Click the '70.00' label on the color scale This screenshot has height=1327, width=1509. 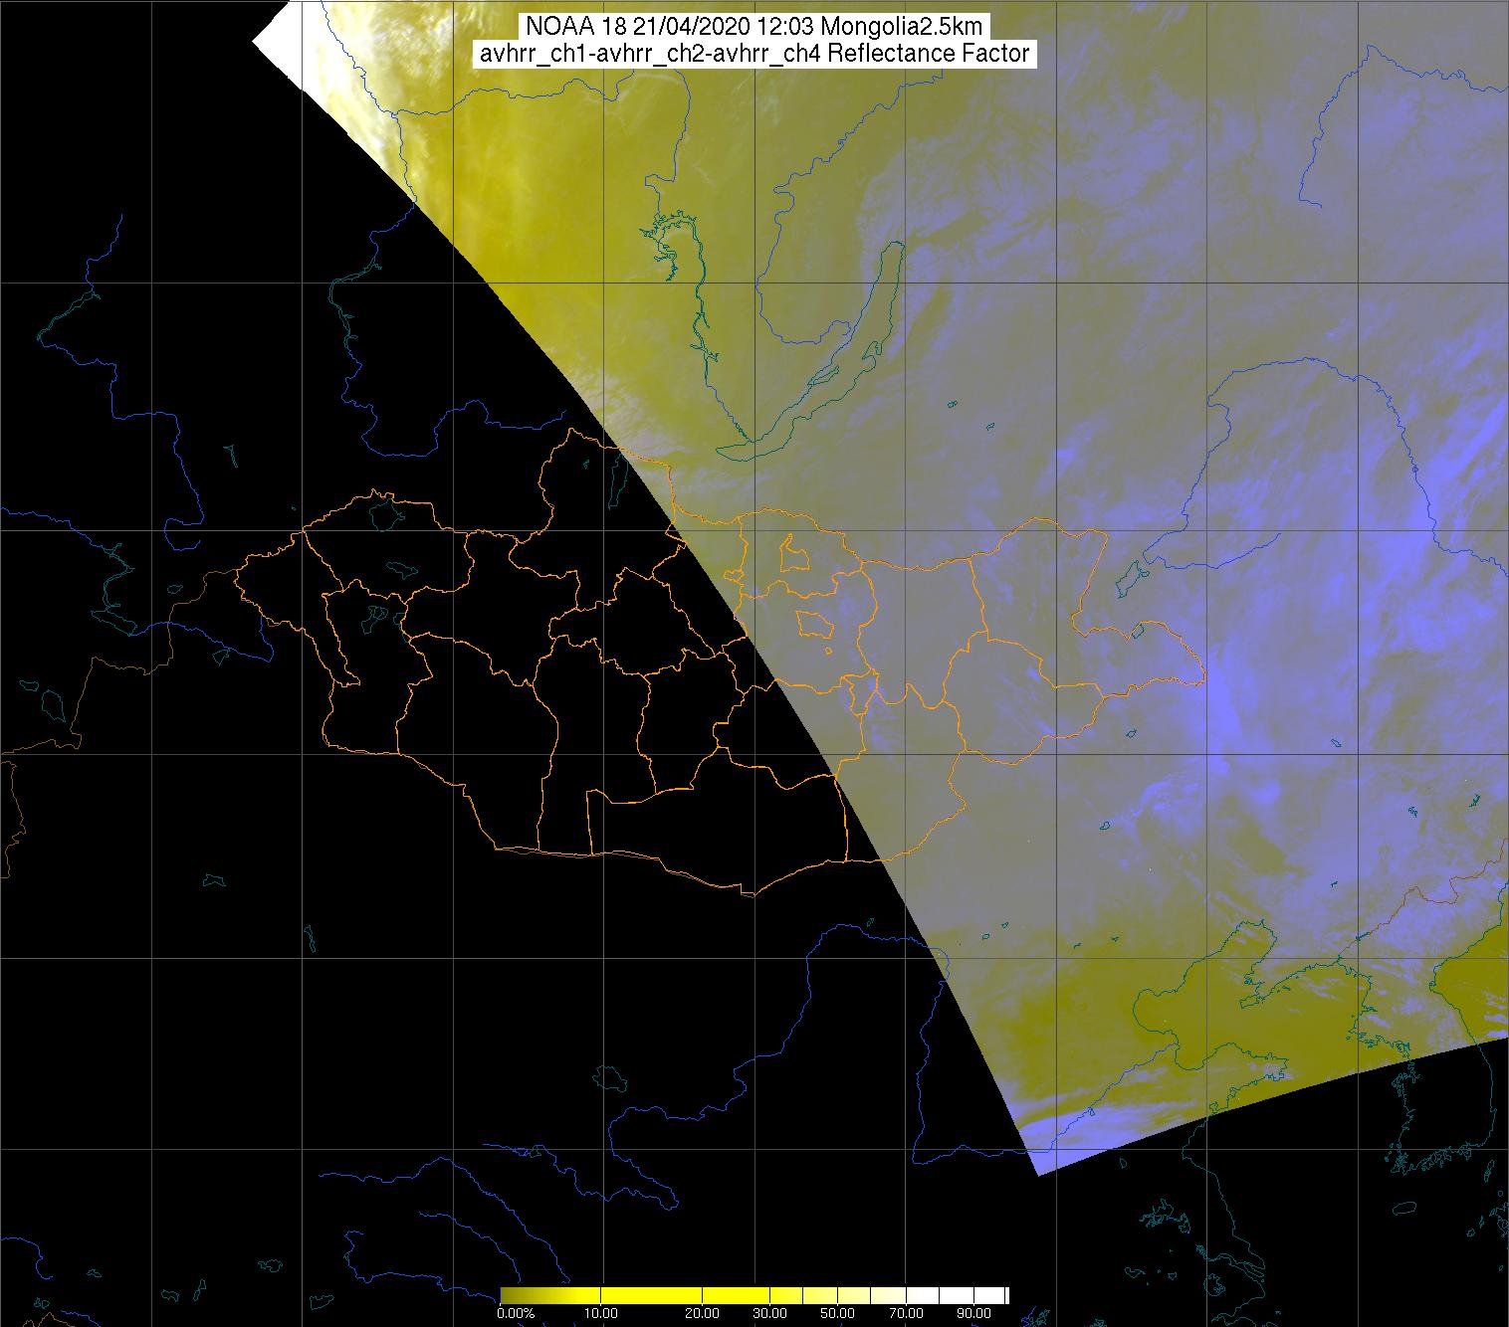click(906, 1313)
